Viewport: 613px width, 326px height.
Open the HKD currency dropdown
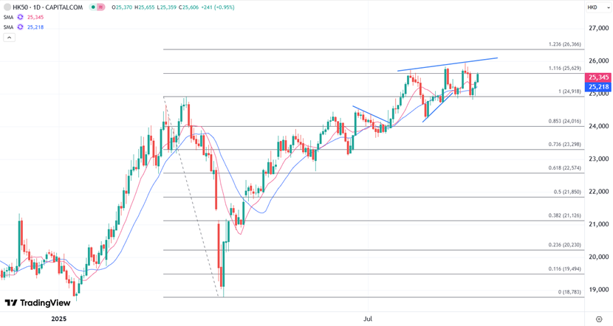point(593,7)
